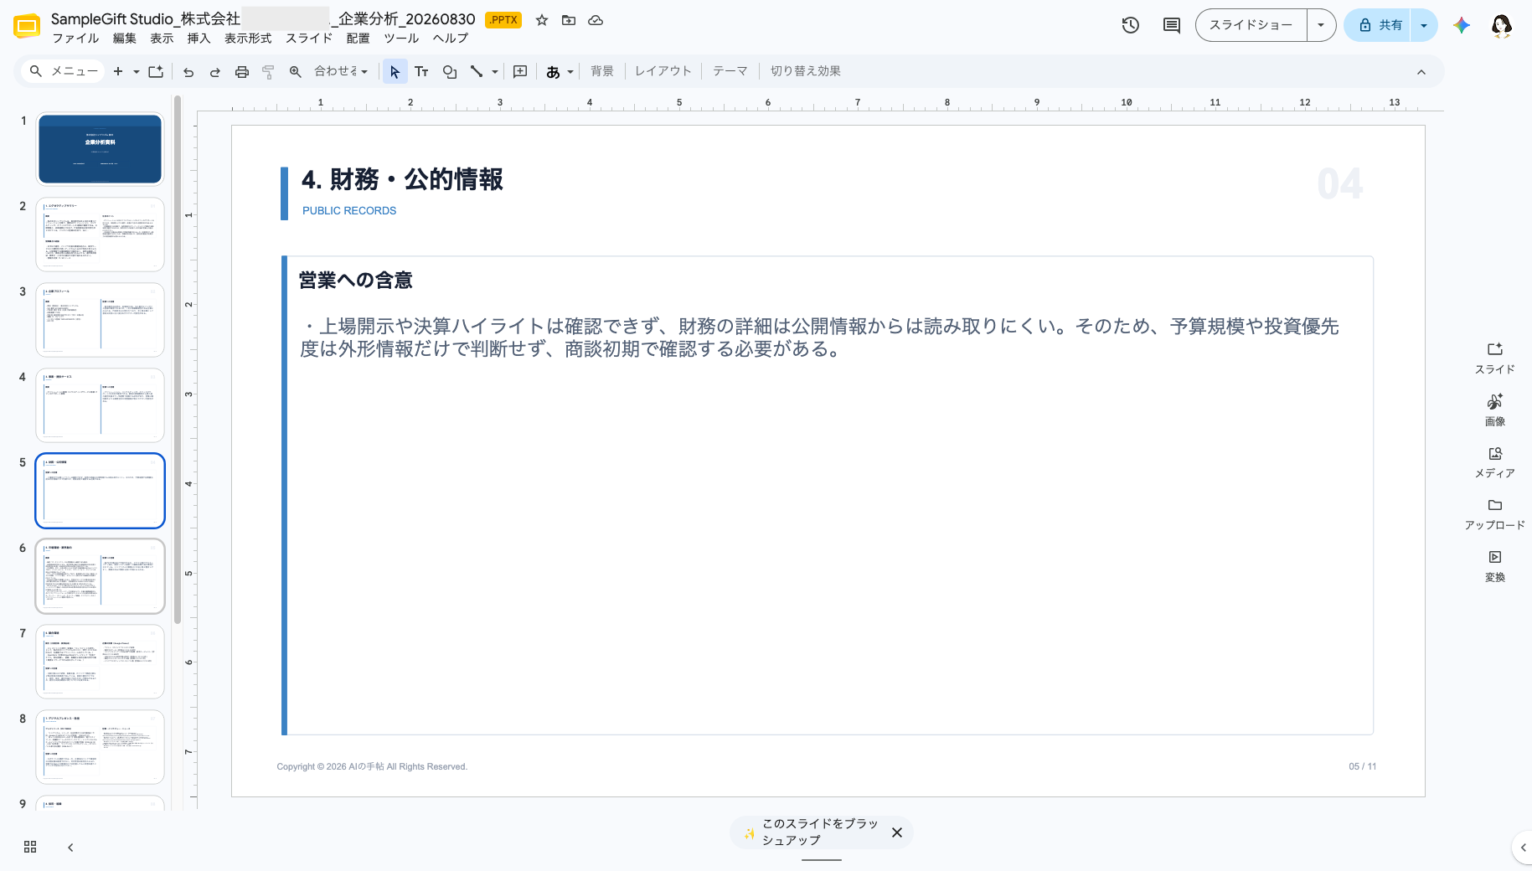This screenshot has height=871, width=1532.
Task: Open side panel 画像 generator
Action: [1495, 410]
